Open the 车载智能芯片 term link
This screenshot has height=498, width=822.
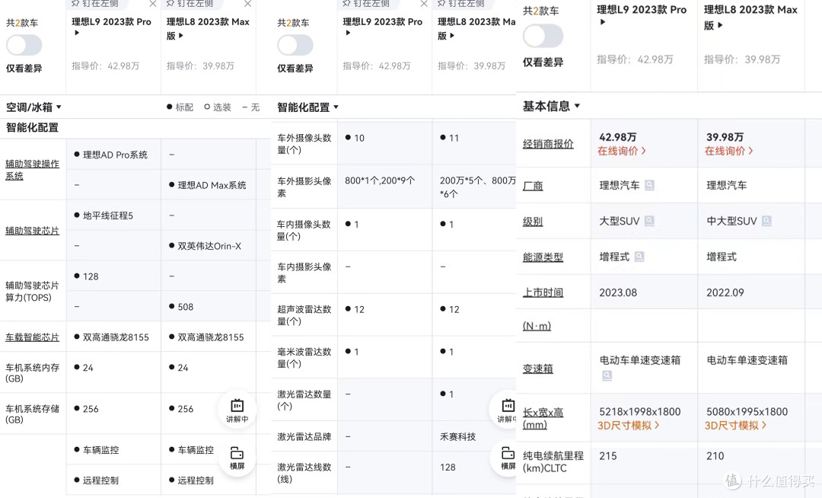point(33,337)
